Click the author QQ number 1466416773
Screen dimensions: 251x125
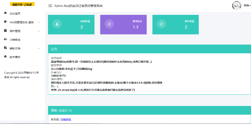[x=58, y=76]
